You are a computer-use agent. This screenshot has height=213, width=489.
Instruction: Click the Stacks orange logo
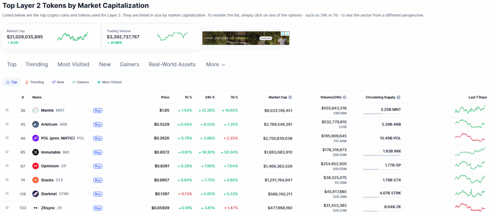coord(35,180)
